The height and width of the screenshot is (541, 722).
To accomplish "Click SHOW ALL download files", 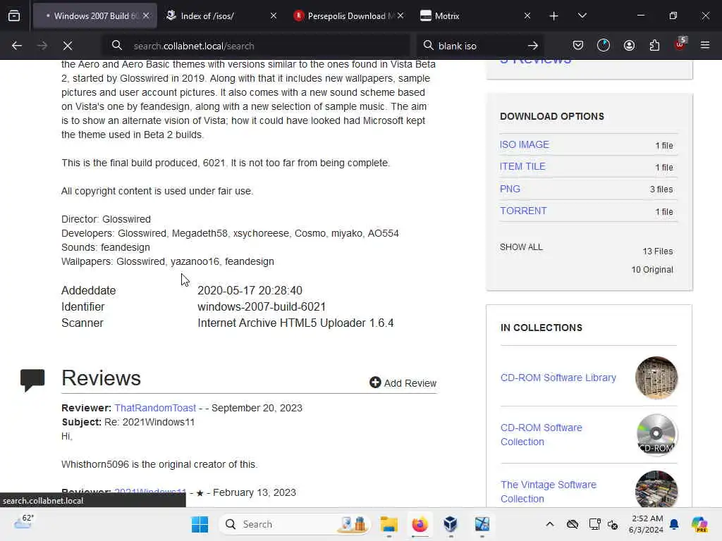I will tap(521, 247).
